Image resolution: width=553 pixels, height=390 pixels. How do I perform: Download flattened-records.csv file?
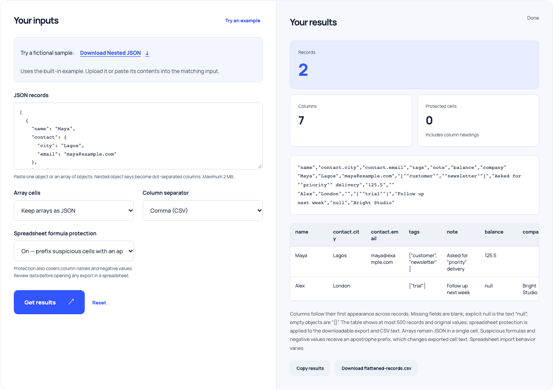coord(376,368)
